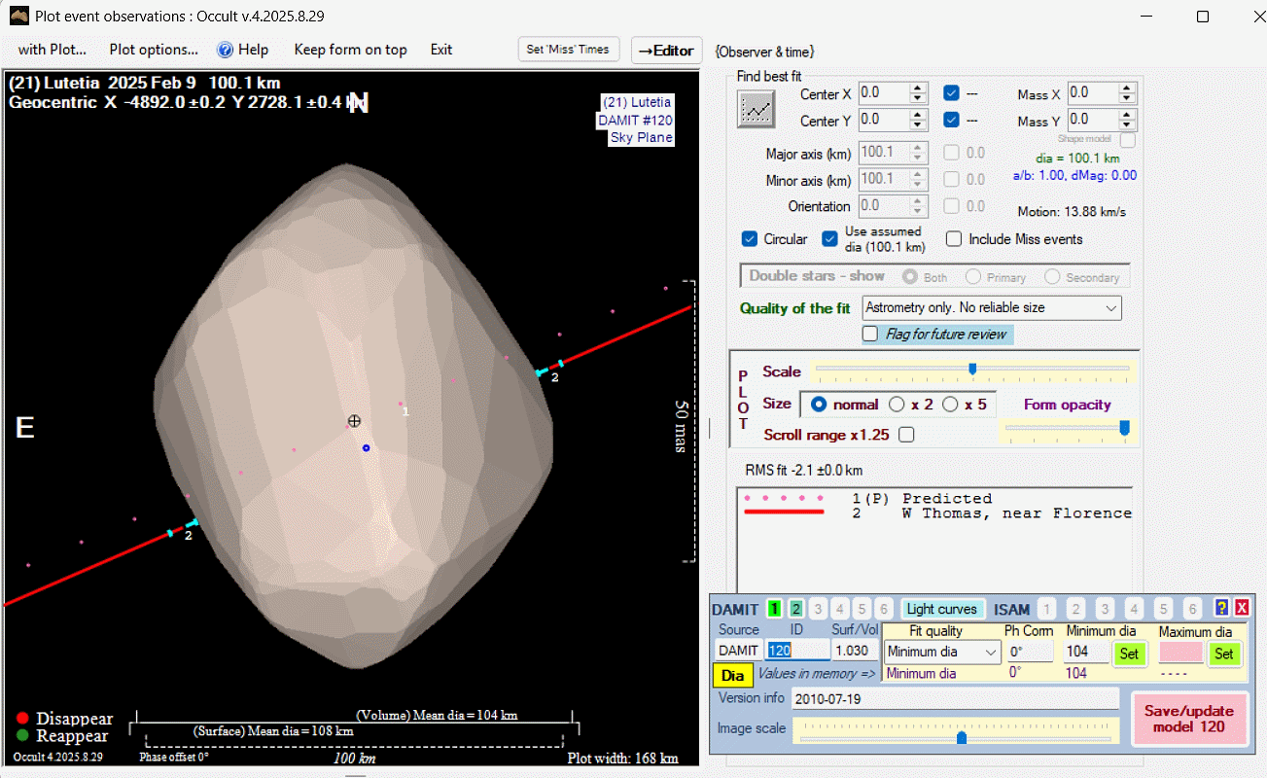Close the shape model panel with red X
This screenshot has height=778, width=1267.
point(1241,608)
